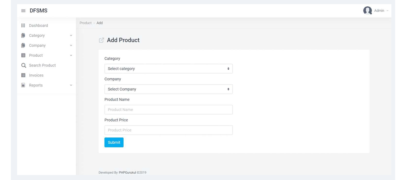Open the Select Company dropdown
The width and height of the screenshot is (401, 180).
168,89
